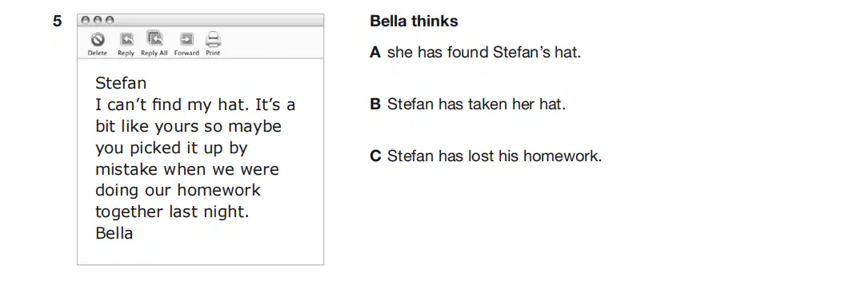Click the email window title bar
Image resolution: width=849 pixels, height=293 pixels.
coord(200,21)
